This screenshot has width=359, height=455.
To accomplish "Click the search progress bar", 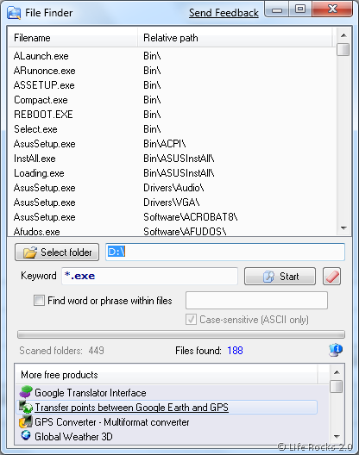I will click(x=181, y=334).
